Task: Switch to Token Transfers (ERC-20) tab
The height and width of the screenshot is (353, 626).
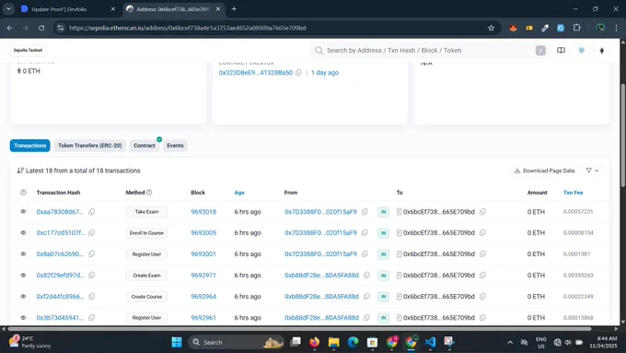Action: click(x=90, y=146)
